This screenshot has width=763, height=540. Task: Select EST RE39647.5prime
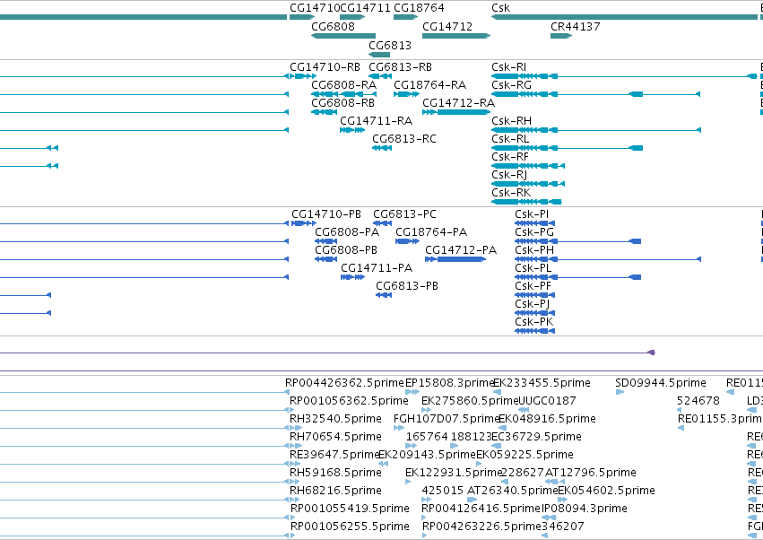point(295,464)
